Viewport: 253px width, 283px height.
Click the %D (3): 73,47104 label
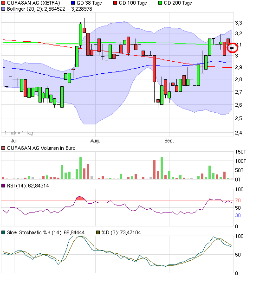(121, 232)
